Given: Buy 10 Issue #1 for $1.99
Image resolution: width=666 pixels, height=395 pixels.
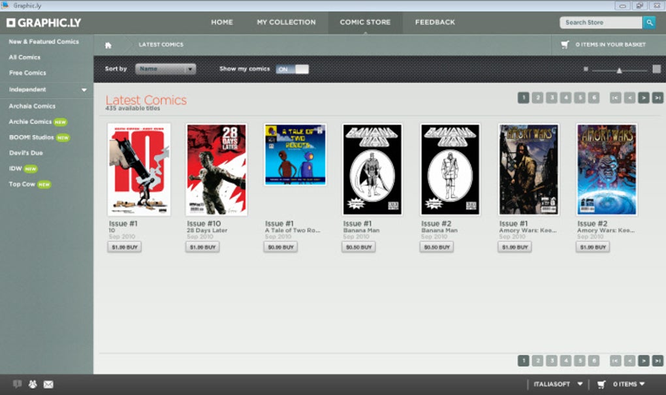Looking at the screenshot, I should click(125, 247).
